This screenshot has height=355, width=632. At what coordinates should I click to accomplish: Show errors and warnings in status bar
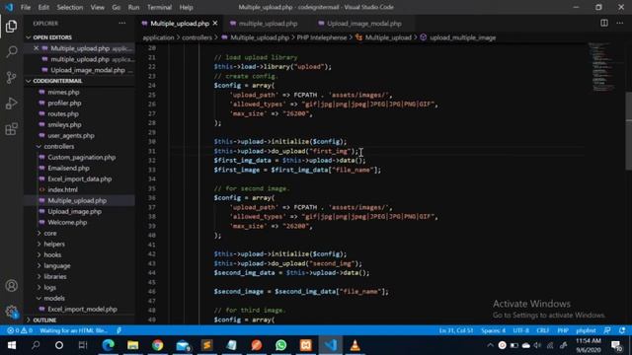[20, 330]
